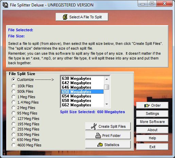The width and height of the screenshot is (175, 158).
Task: Open Settings
Action: tap(152, 113)
